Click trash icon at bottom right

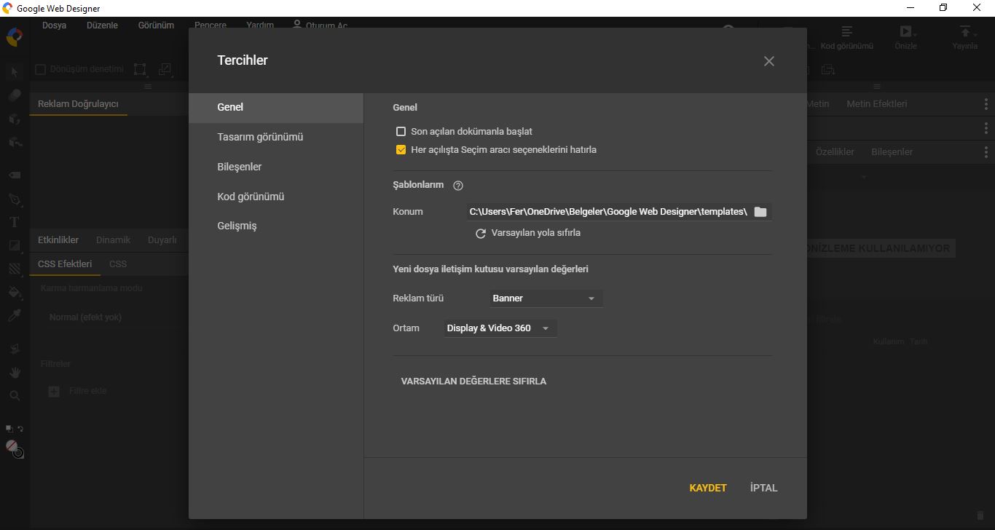[980, 515]
